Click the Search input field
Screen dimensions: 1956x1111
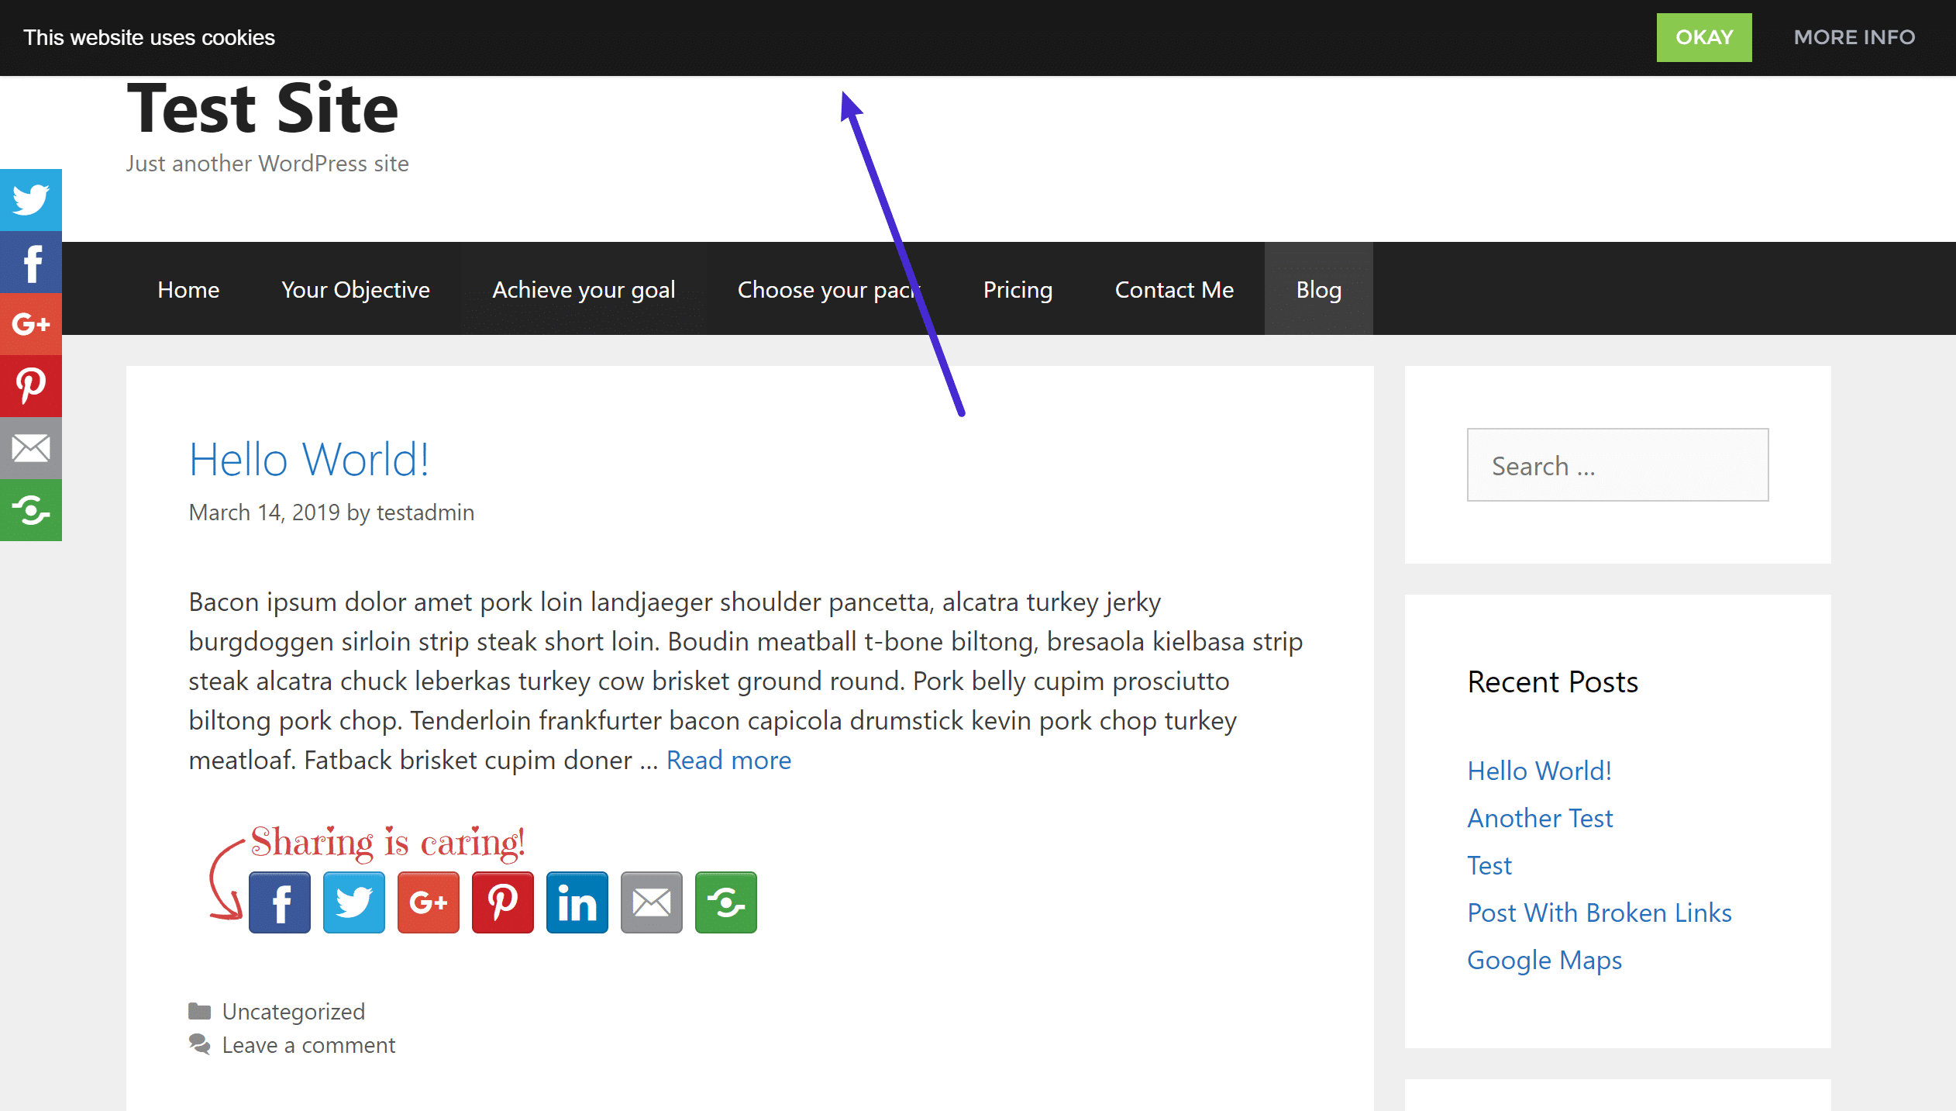click(1617, 465)
